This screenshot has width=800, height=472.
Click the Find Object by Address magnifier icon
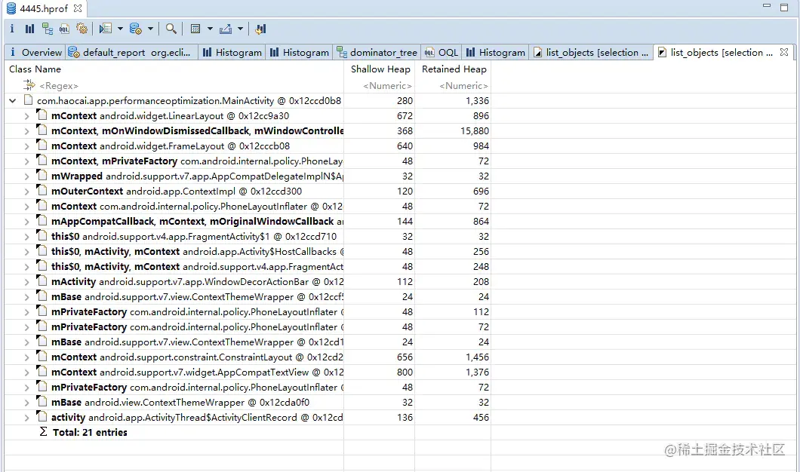tap(171, 29)
